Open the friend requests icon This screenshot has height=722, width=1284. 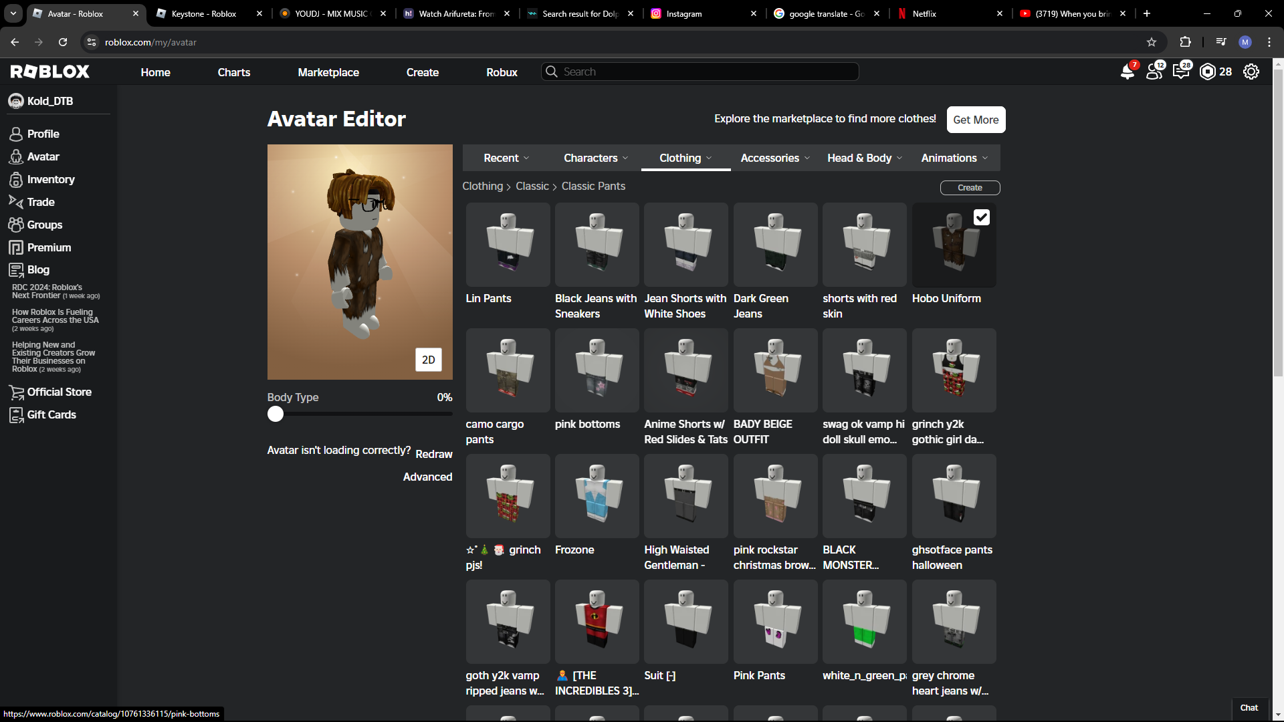coord(1154,72)
